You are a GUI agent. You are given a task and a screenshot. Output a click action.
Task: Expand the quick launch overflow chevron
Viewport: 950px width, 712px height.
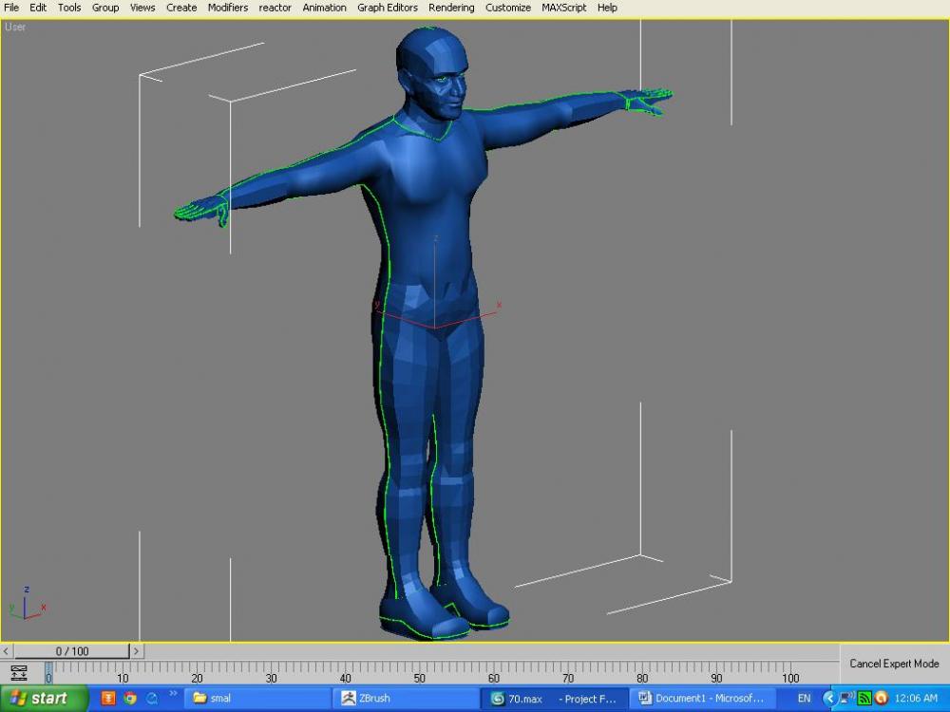173,695
